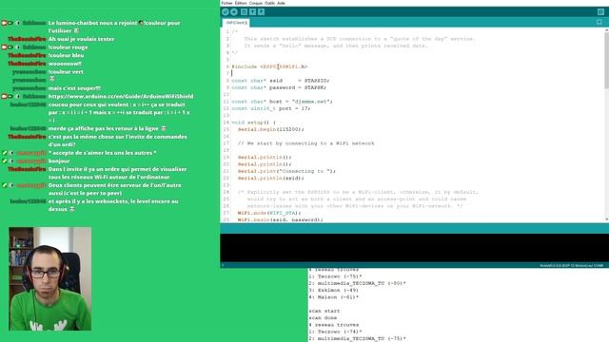Click the 'scan done' serial output line
The width and height of the screenshot is (609, 342).
[x=323, y=318]
